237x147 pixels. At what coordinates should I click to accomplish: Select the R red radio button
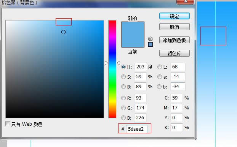(x=123, y=98)
